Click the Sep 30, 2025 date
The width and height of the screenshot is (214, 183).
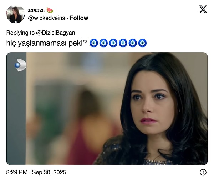tap(49, 172)
